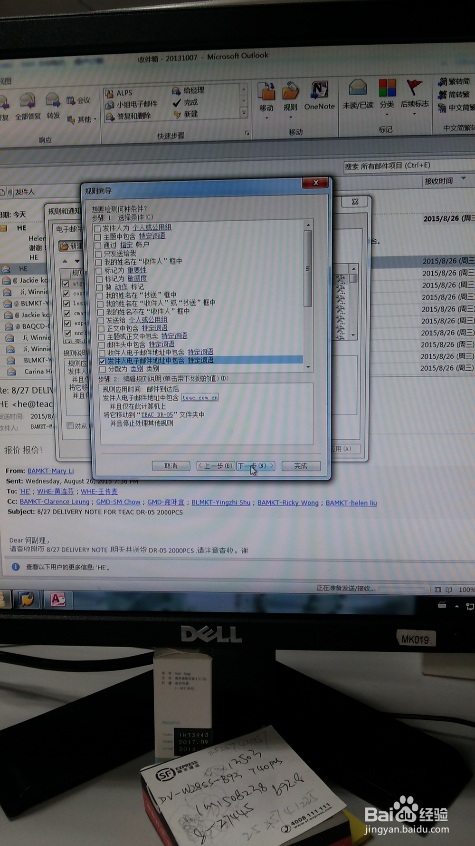Click the condition list scrollbar thumb
Screen dimensions: 475x846
coord(307,268)
